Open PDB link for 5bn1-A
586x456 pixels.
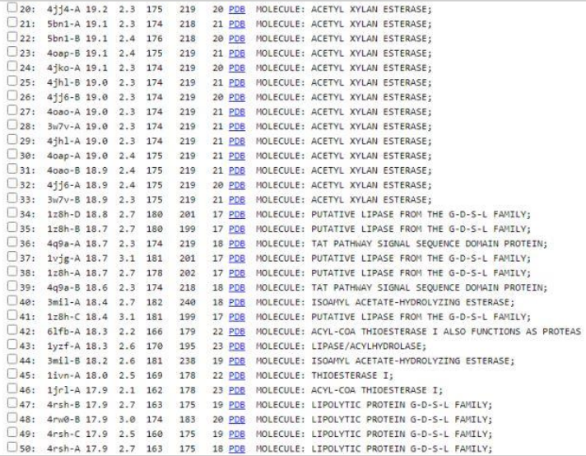(237, 24)
